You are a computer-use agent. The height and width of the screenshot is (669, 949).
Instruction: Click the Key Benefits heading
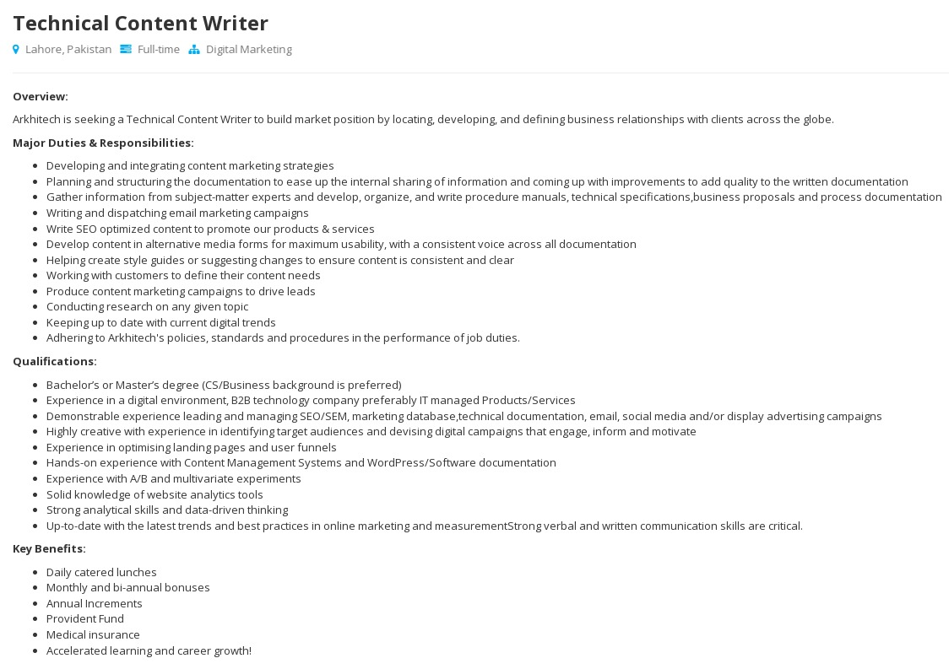coord(49,548)
